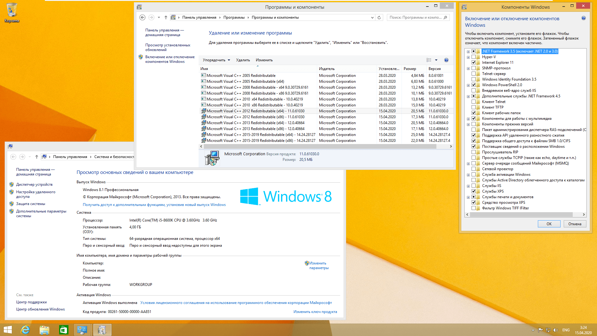
Task: Uncheck Internet Explorer 11 component
Action: [473, 63]
